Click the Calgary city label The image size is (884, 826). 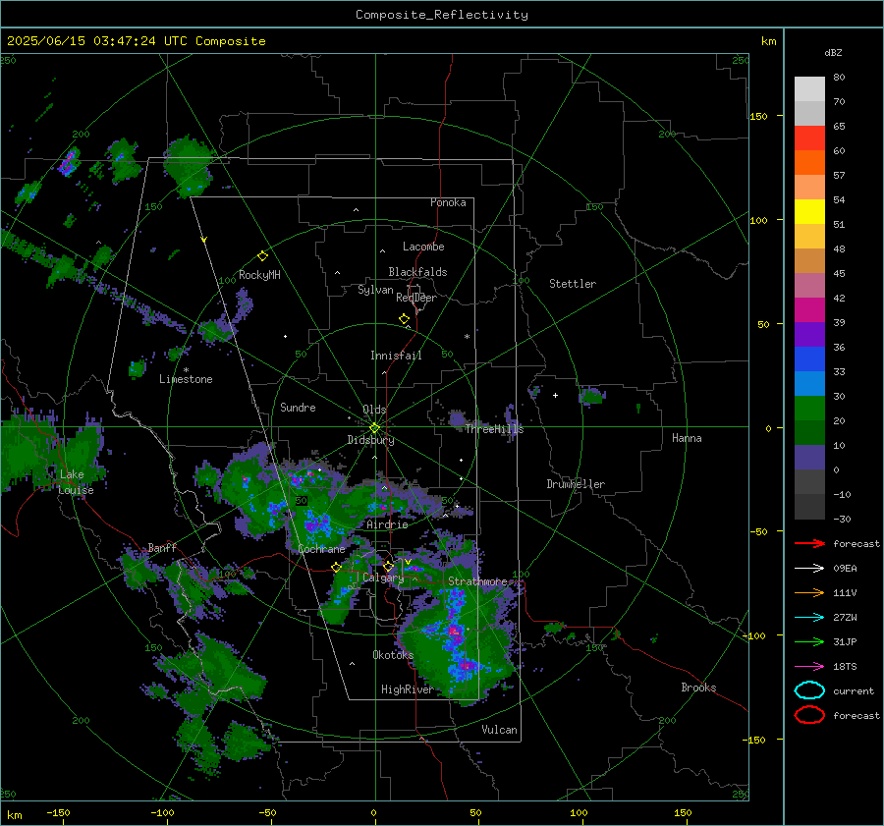pyautogui.click(x=383, y=578)
